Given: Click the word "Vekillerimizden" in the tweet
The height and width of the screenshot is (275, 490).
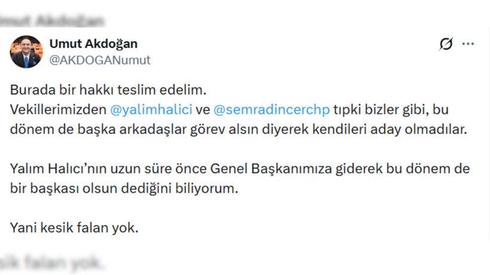Looking at the screenshot, I should 59,110.
